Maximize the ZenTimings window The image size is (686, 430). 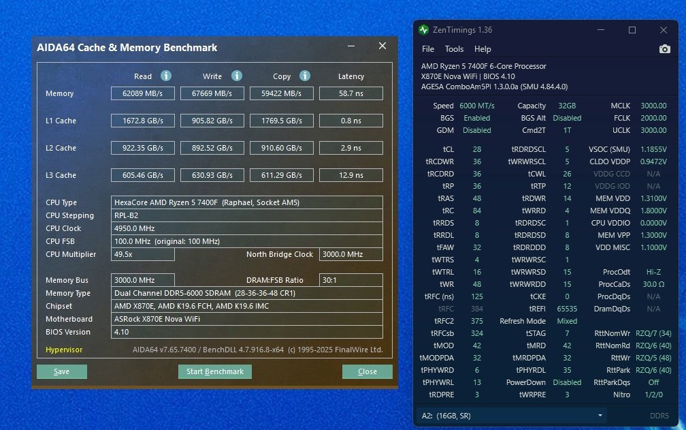(632, 30)
